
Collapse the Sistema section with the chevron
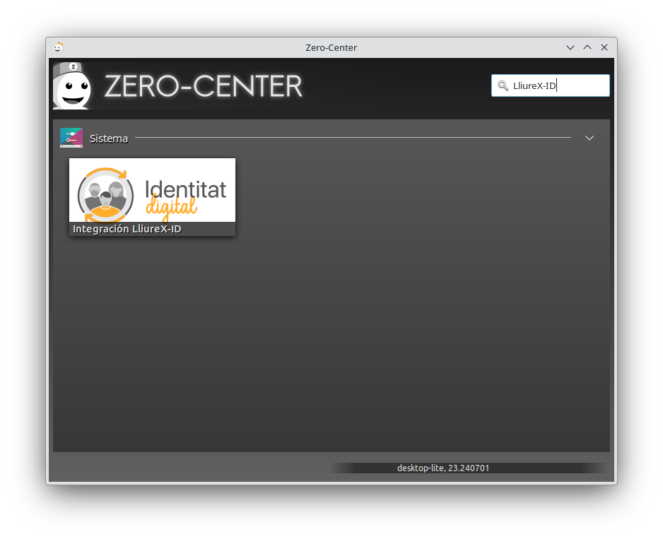click(x=589, y=138)
